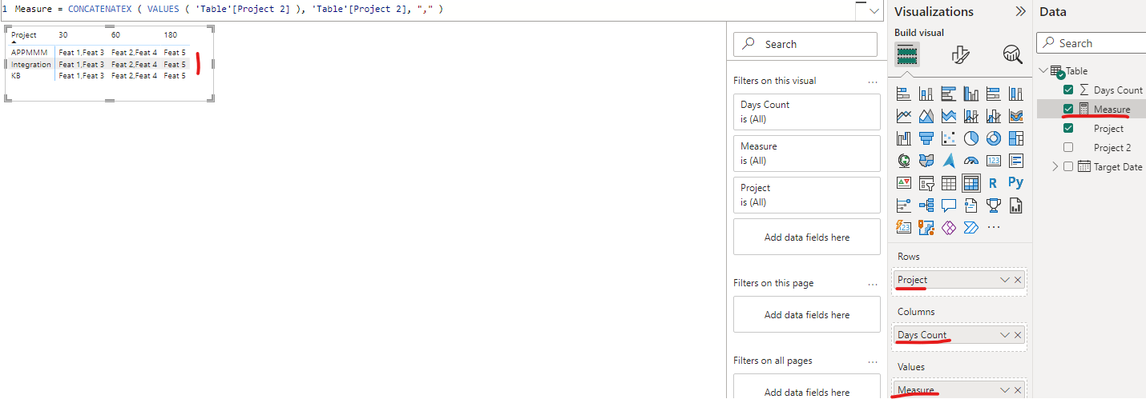Collapse the Table node in Data pane
1146x399 pixels.
tap(1043, 70)
